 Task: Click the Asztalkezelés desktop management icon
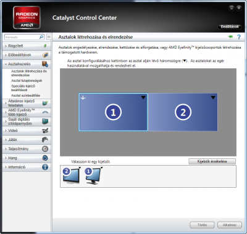point(45,64)
